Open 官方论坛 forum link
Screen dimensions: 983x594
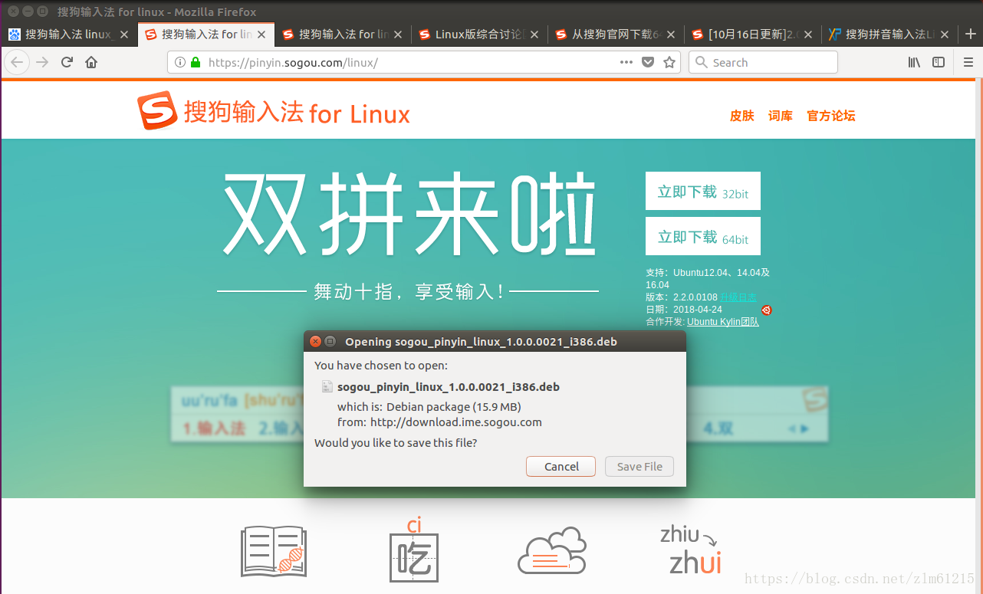(x=831, y=116)
